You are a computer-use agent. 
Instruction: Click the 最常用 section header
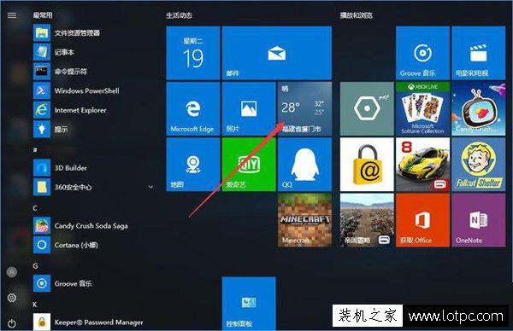pos(43,15)
